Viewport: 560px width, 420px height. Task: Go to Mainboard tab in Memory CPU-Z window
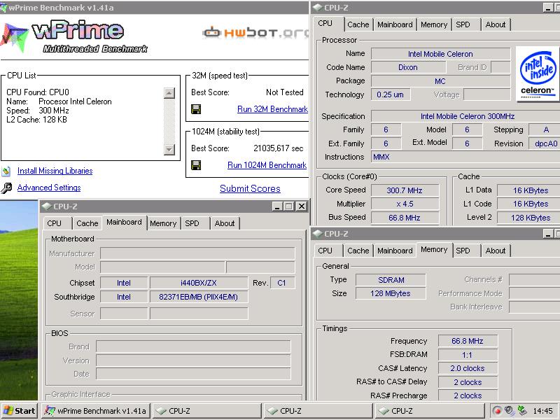coord(395,251)
